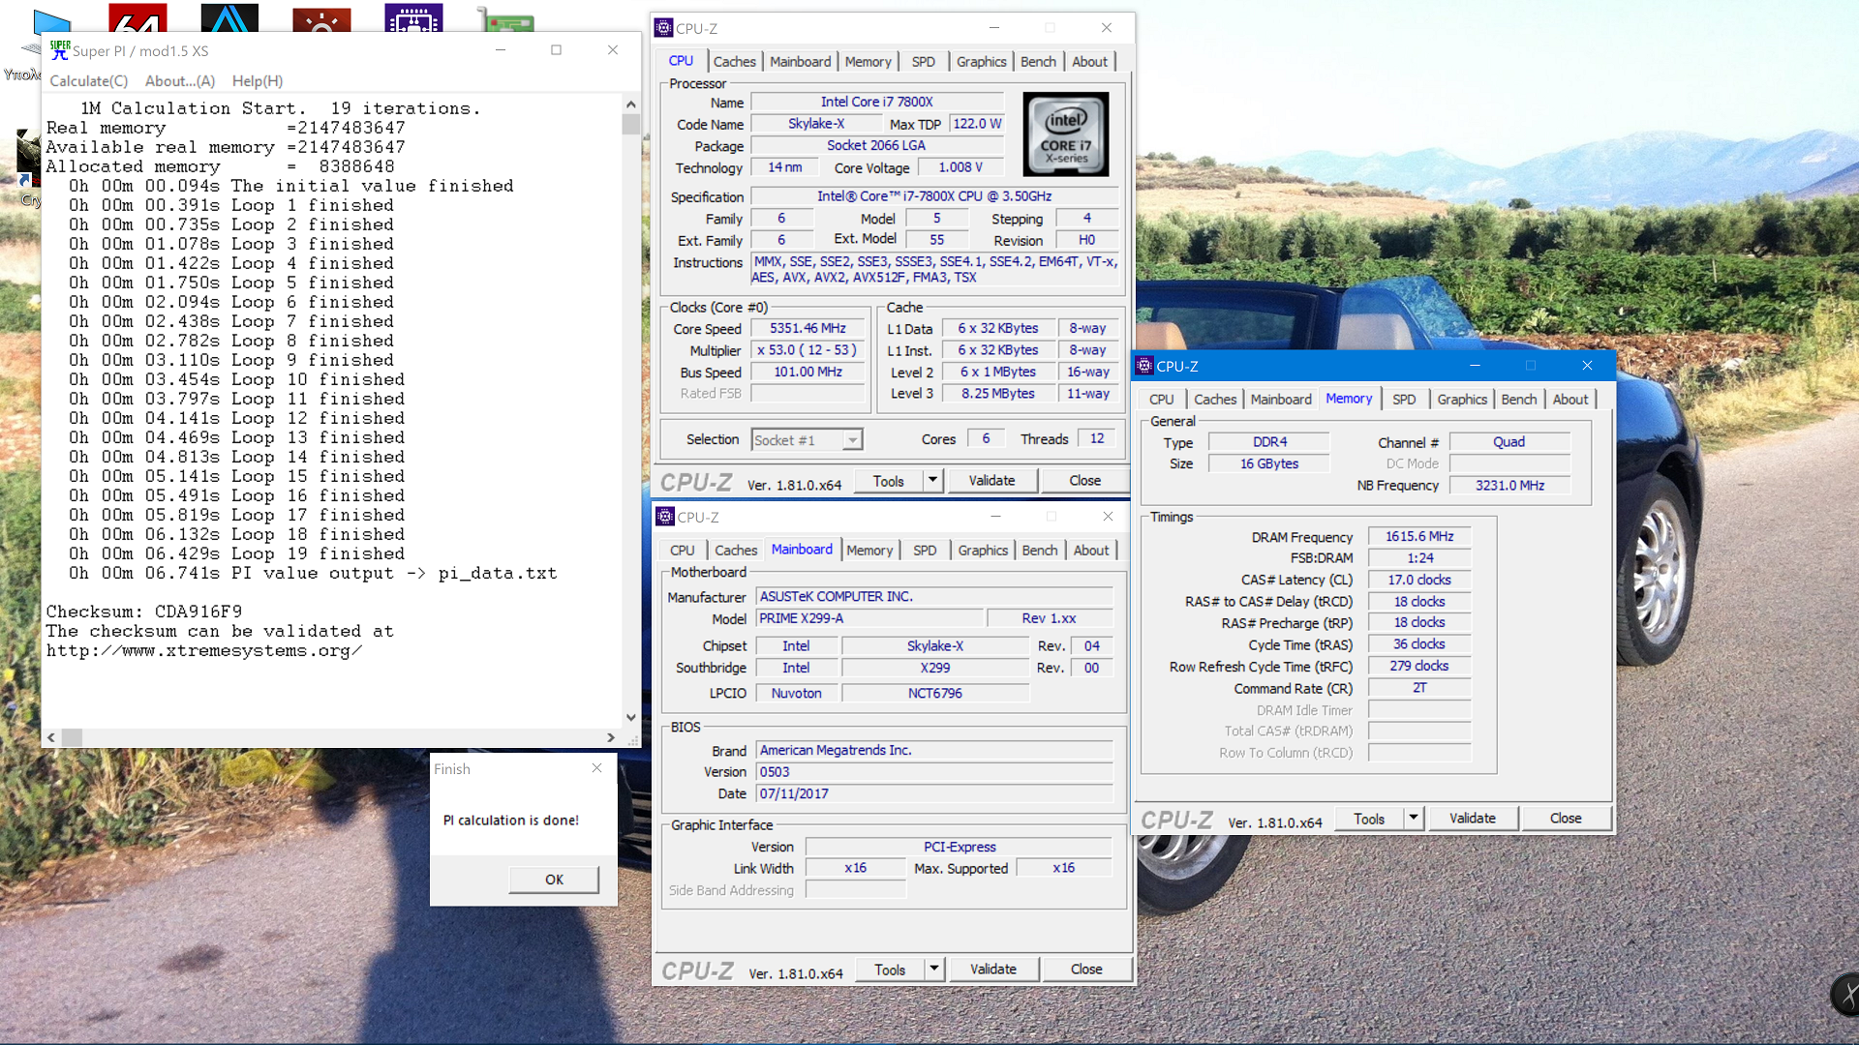Go to Mainboard tab in blue-titled CPU-Z window
The width and height of the screenshot is (1859, 1045).
[x=1280, y=399]
